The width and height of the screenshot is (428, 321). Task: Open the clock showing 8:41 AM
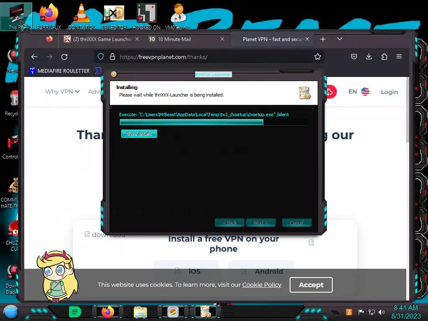[x=405, y=308]
